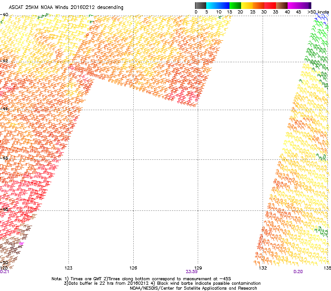Click the '35' legend scale number
This screenshot has height=291, width=331.
coord(276,12)
